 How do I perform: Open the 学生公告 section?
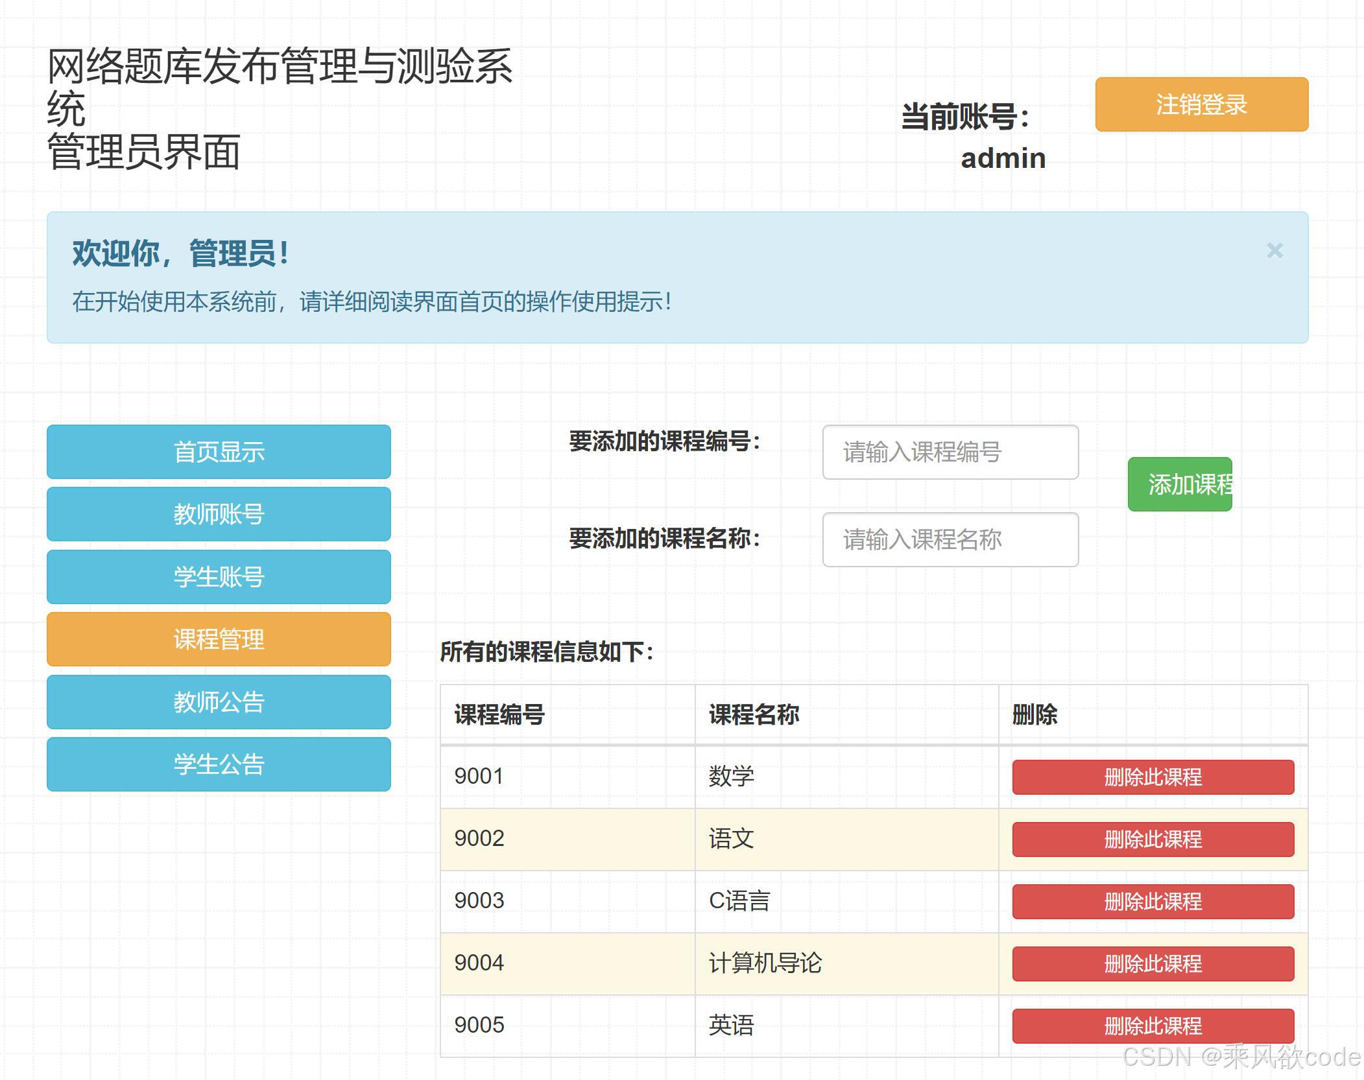coord(218,764)
